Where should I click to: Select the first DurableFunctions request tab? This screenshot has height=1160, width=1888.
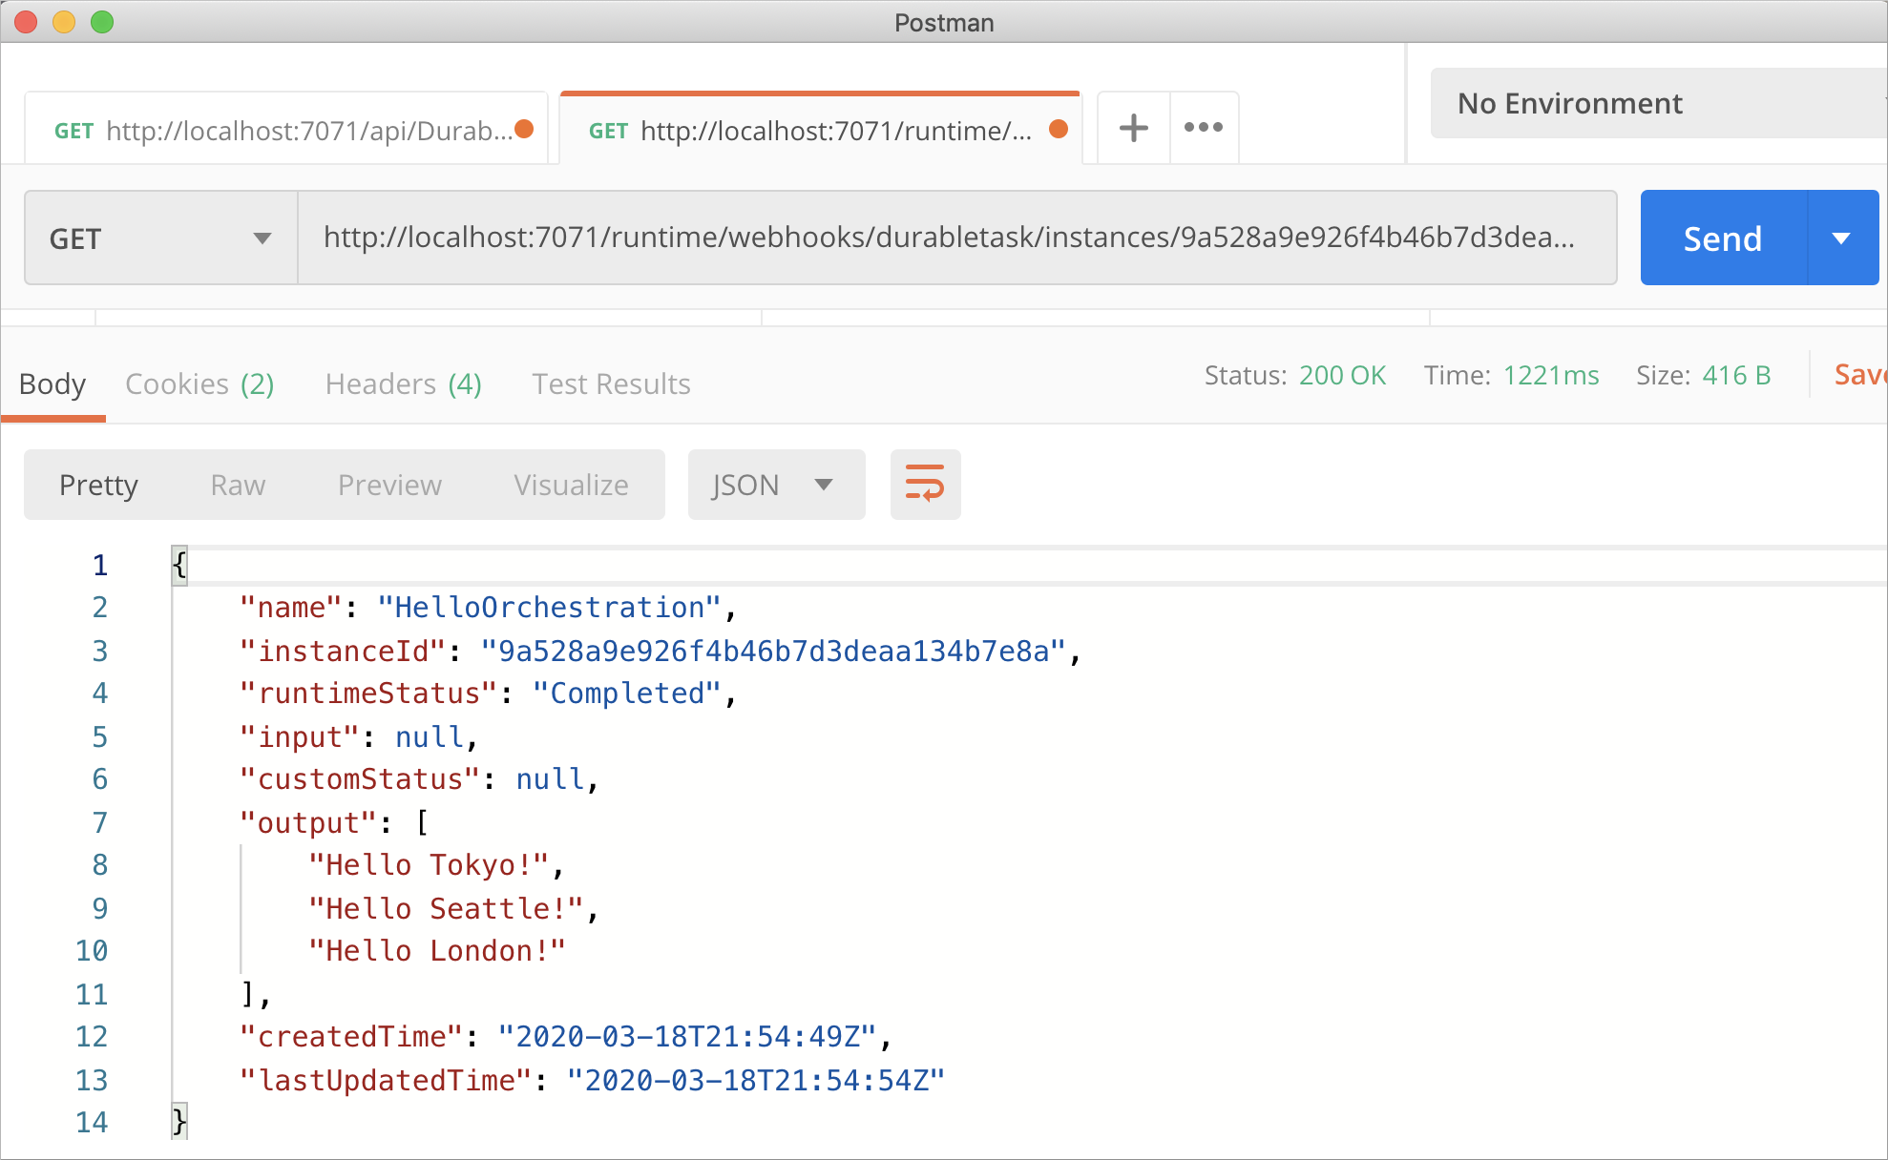[286, 130]
